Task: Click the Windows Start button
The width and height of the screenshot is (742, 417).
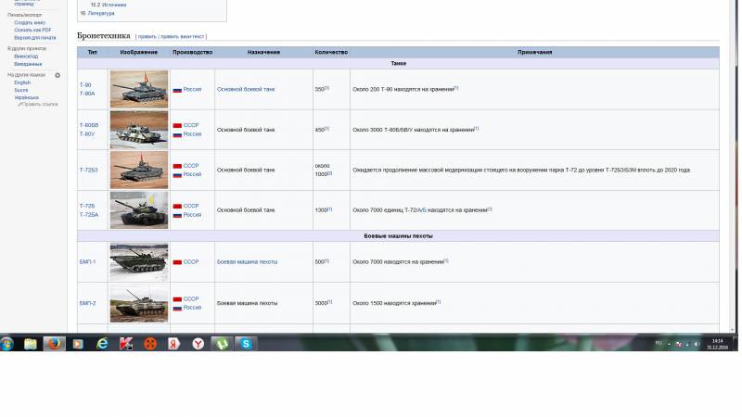Action: coord(7,343)
